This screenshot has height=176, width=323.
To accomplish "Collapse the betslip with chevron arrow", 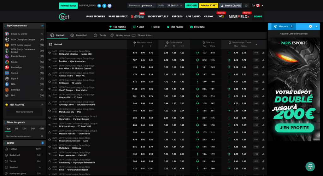I will click(x=316, y=26).
